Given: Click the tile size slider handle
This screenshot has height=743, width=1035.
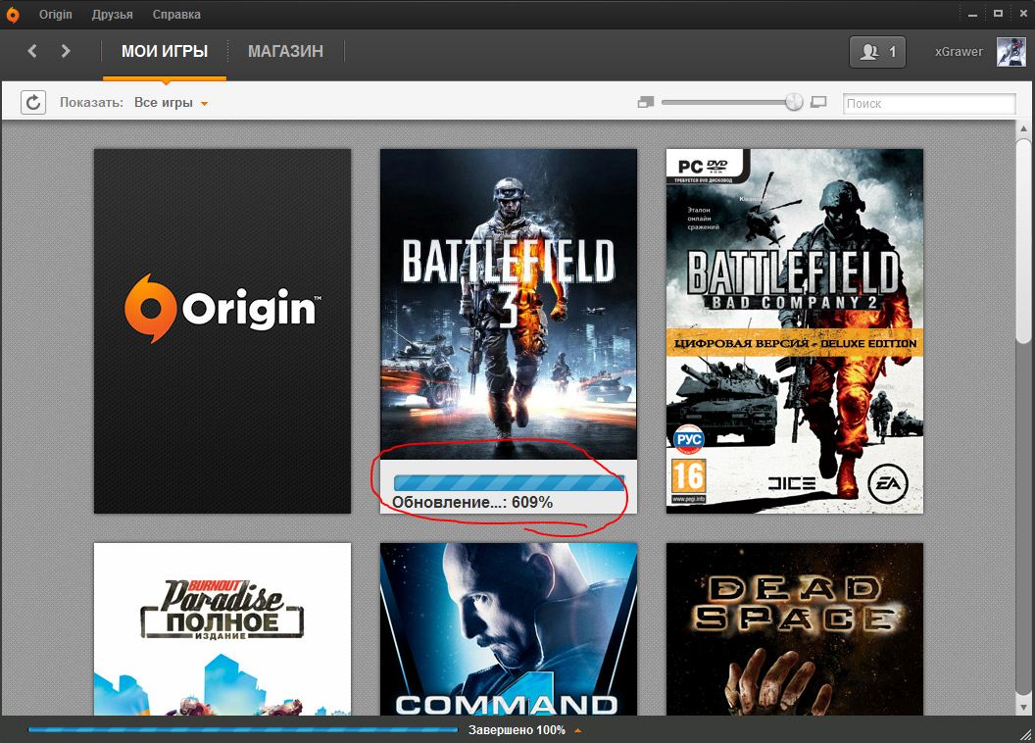Looking at the screenshot, I should click(794, 102).
